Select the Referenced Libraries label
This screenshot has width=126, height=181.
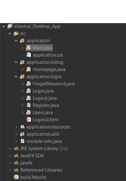point(41,170)
